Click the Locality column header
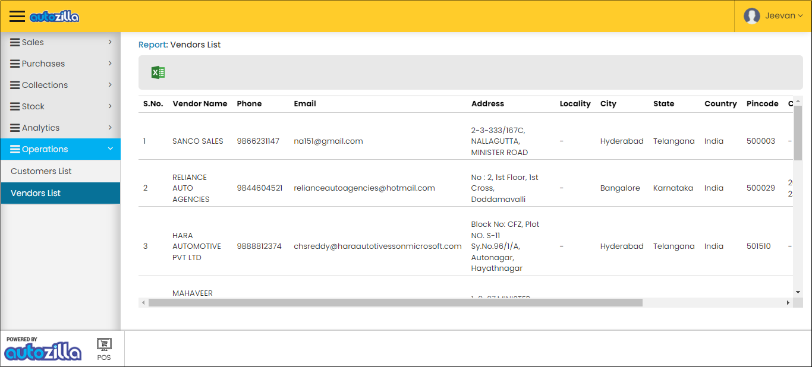This screenshot has height=373, width=812. [x=575, y=104]
